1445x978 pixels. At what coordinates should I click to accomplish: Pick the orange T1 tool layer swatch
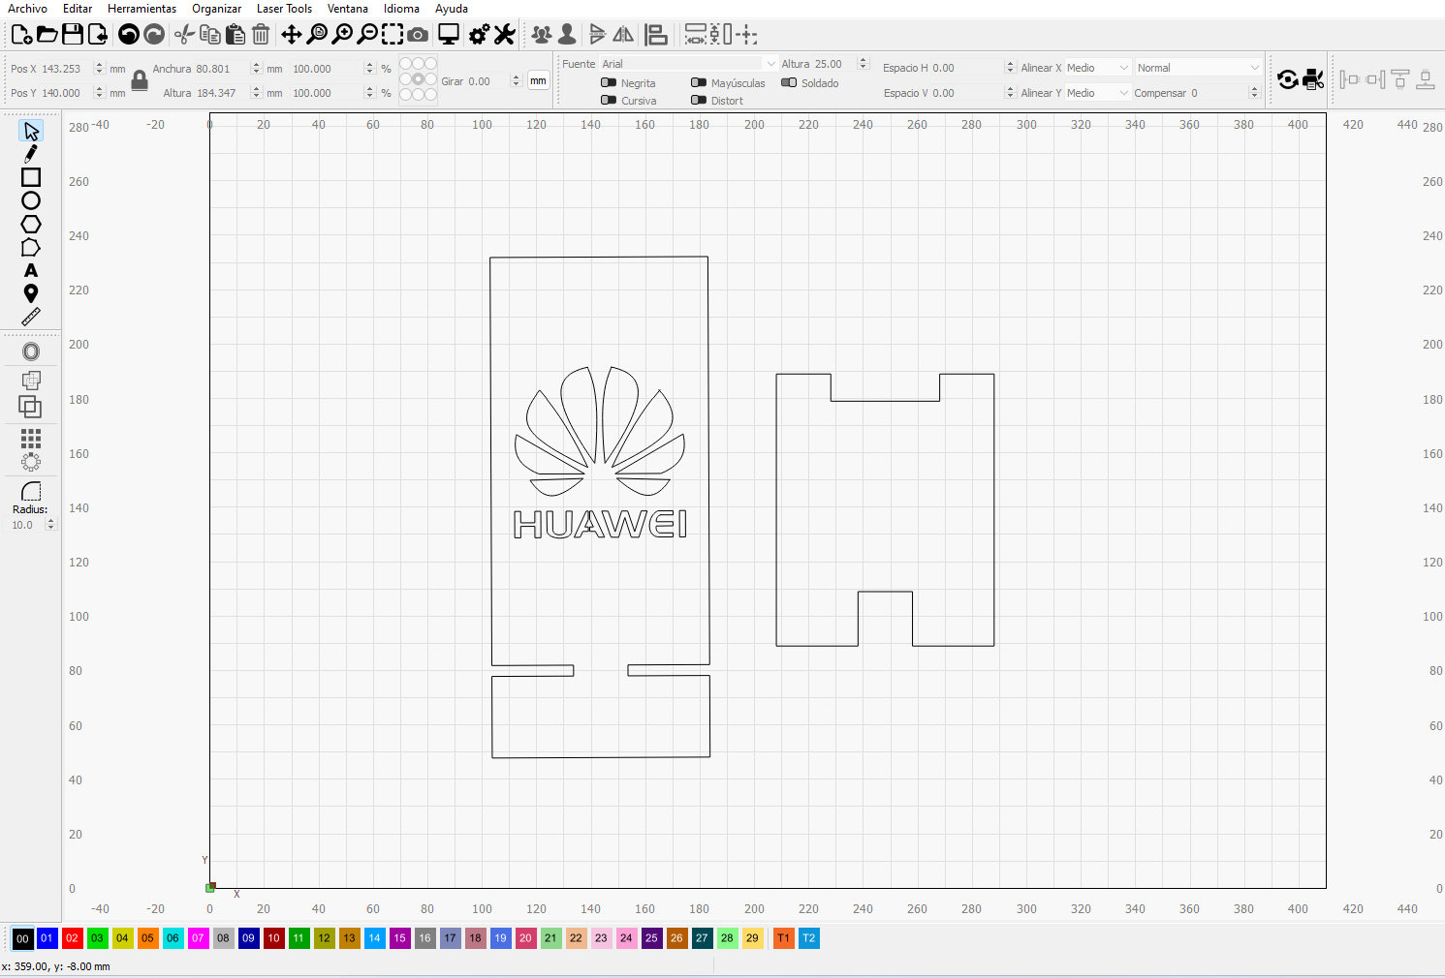coord(783,938)
